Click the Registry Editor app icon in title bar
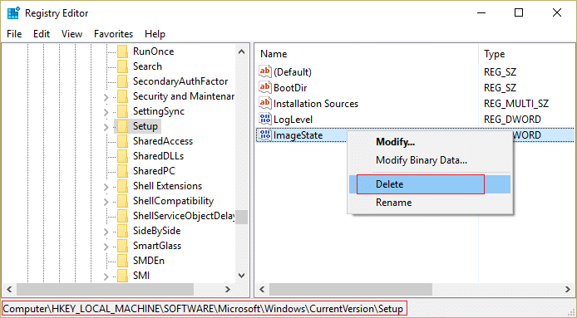The image size is (577, 318). (12, 12)
